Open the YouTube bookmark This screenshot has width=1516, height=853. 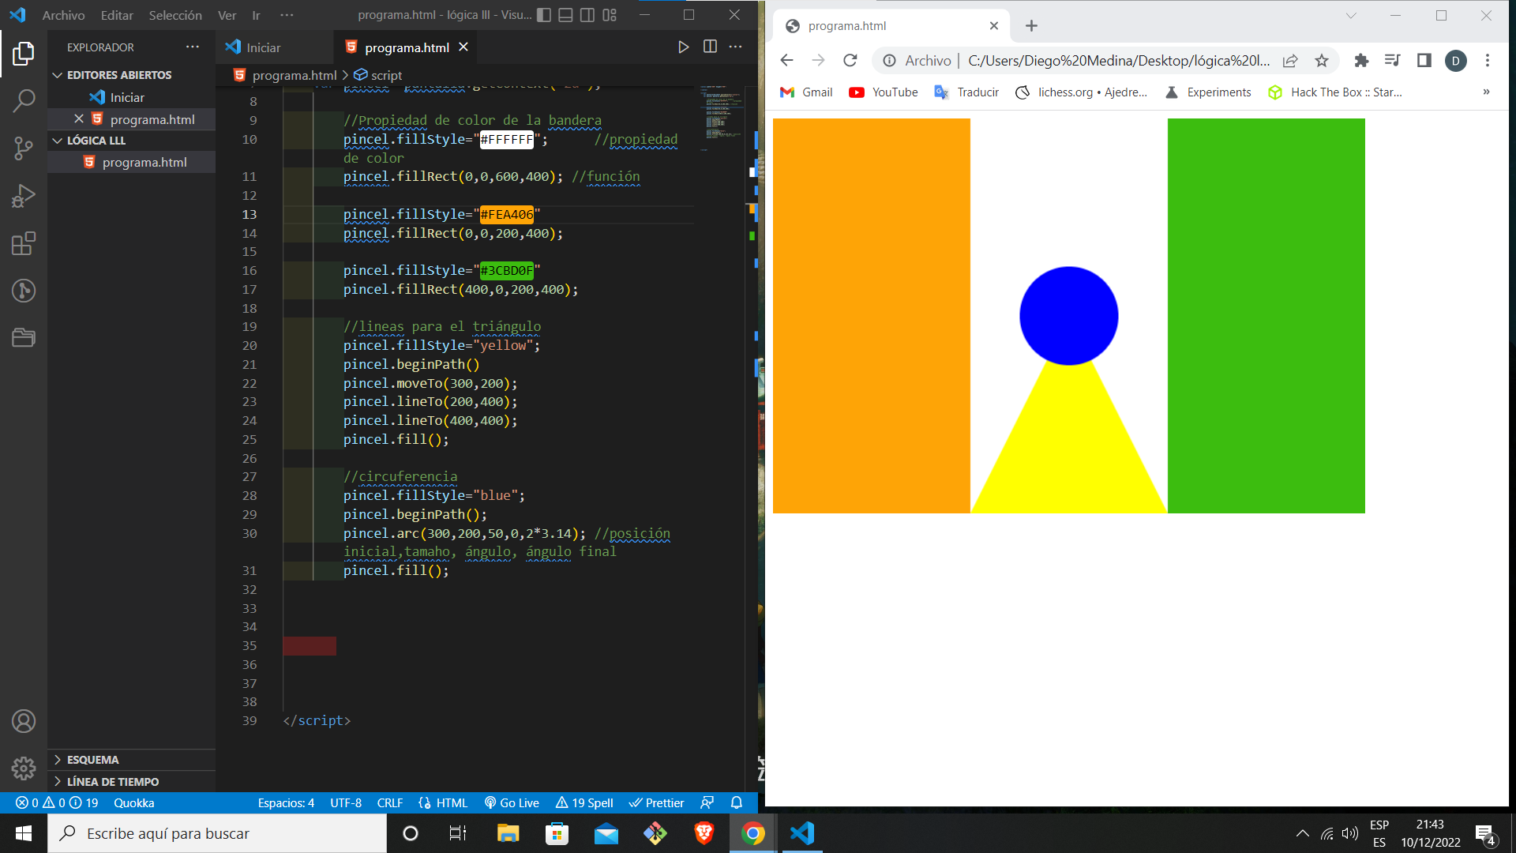[x=883, y=92]
